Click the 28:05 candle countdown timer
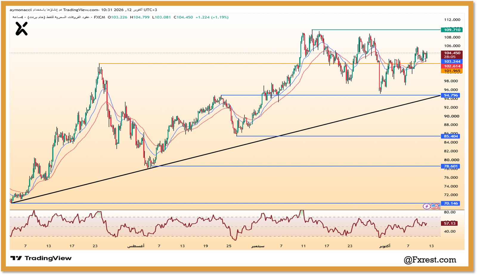Image resolution: width=477 pixels, height=275 pixels. pos(450,57)
